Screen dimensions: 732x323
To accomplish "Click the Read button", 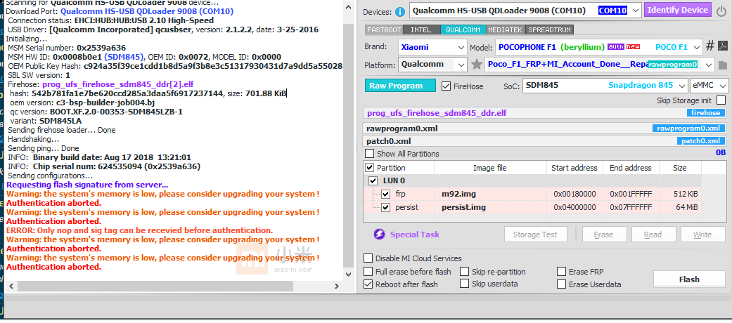I will click(x=653, y=235).
